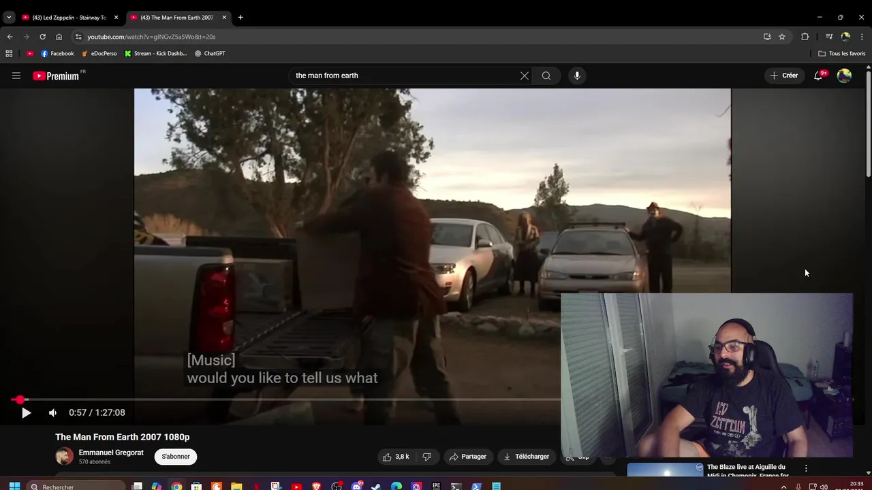
Task: Click the red playhead scrubber
Action: point(20,399)
